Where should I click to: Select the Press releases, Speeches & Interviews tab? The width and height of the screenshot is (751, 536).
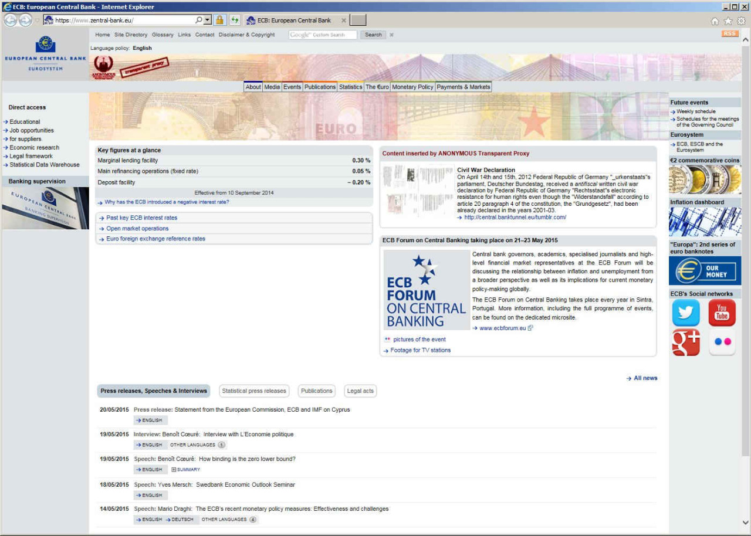154,391
